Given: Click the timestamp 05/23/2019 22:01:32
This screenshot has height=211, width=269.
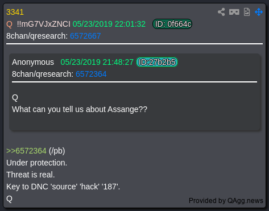Looking at the screenshot, I should point(109,24).
